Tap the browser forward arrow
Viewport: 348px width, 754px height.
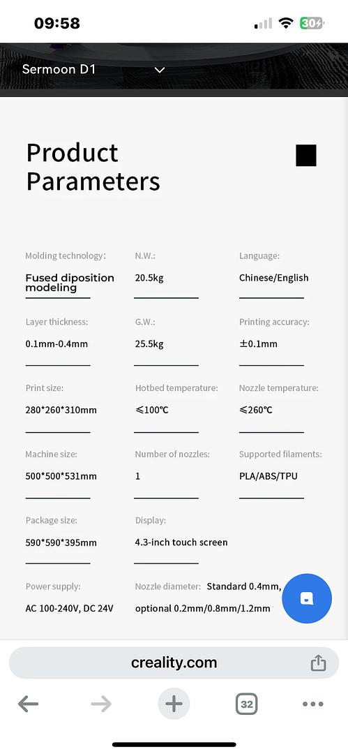click(x=101, y=704)
